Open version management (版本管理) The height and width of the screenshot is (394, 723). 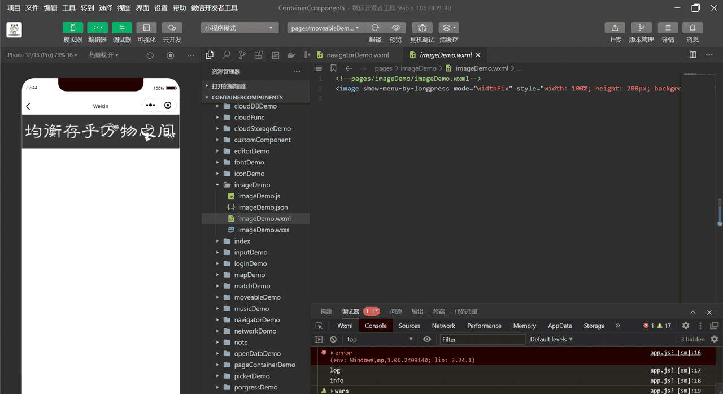[x=641, y=28]
